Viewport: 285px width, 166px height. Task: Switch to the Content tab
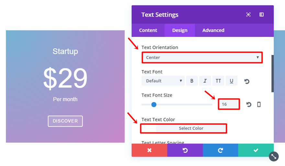148,30
